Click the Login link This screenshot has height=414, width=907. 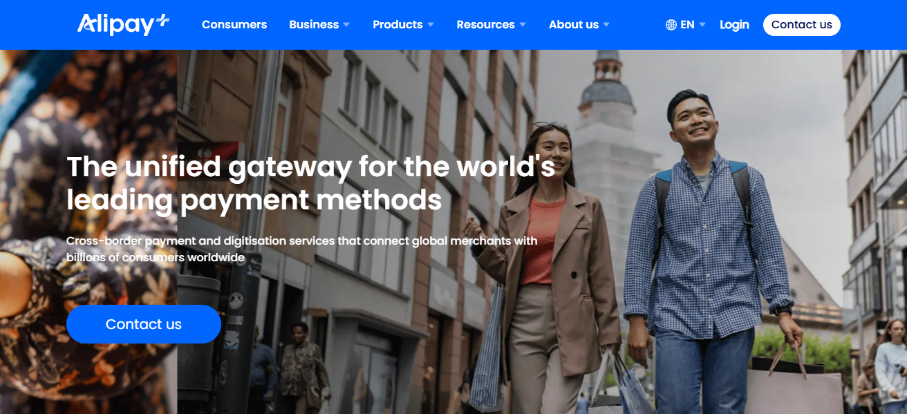[734, 25]
